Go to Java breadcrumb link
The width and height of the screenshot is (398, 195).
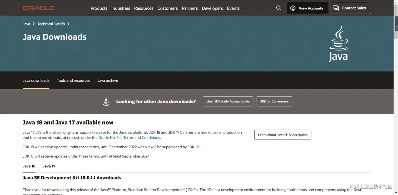[x=26, y=24]
